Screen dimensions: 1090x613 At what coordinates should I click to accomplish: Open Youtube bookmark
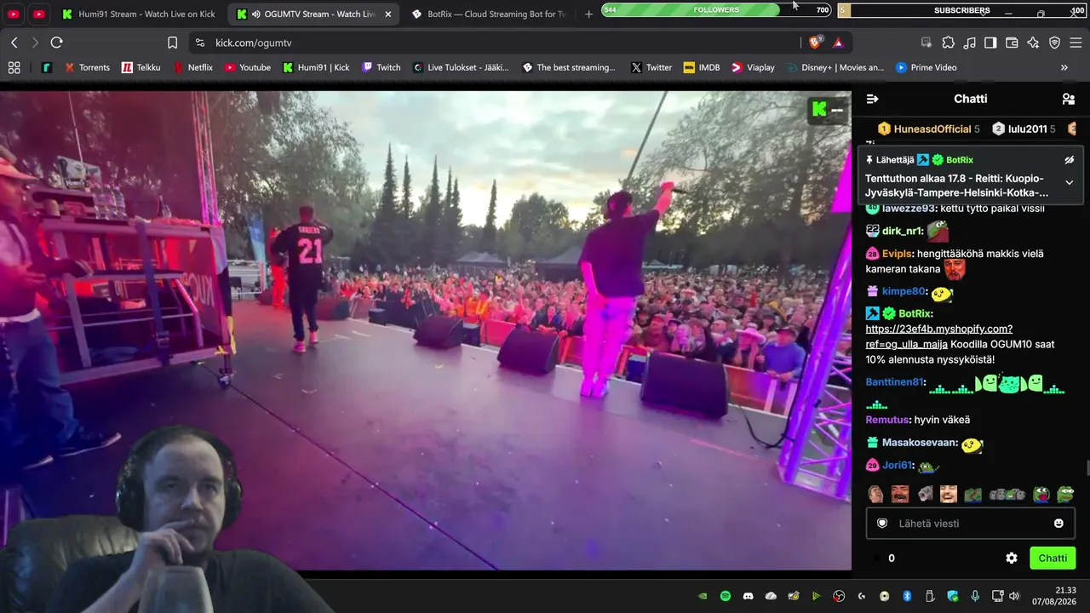(247, 67)
